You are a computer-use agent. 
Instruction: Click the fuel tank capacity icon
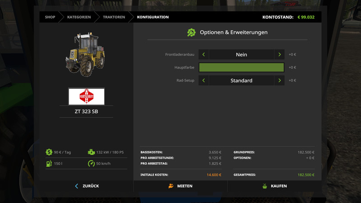[x=49, y=163]
